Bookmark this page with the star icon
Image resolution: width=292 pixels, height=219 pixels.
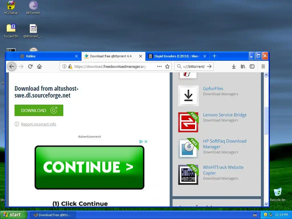[167, 66]
